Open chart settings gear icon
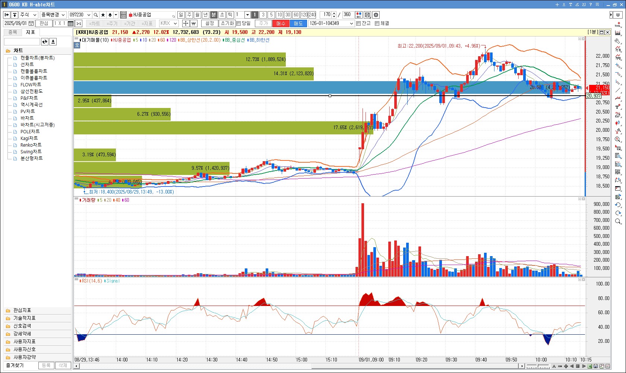The width and height of the screenshot is (626, 373). (x=376, y=15)
